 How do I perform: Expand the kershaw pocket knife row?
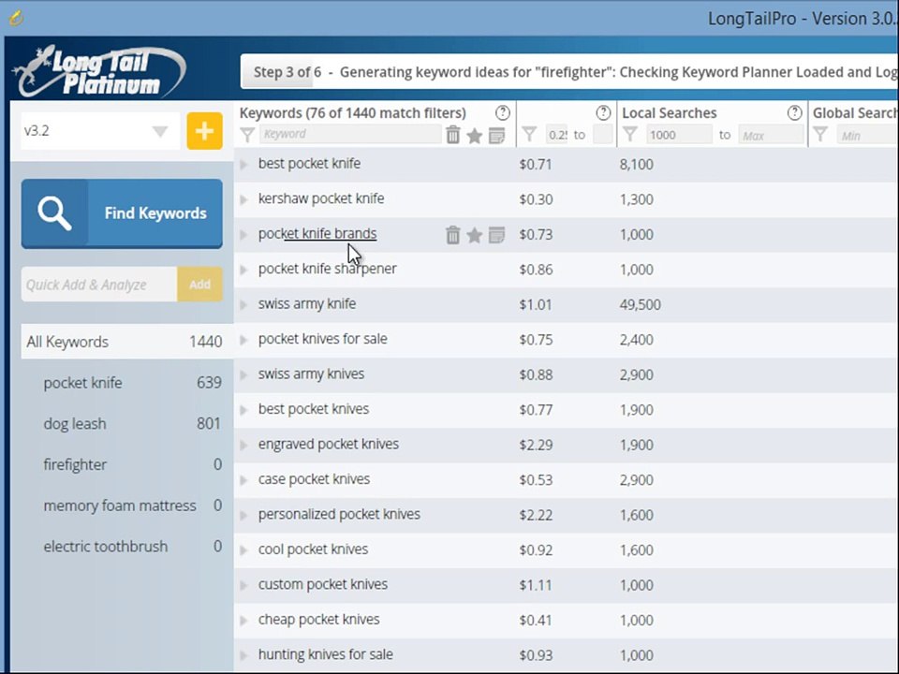(243, 199)
